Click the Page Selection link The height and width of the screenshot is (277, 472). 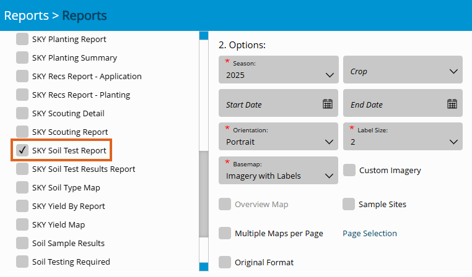[370, 233]
